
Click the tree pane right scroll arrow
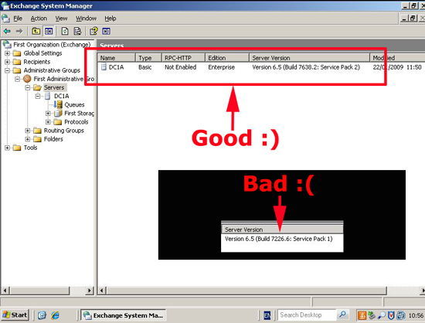90,291
